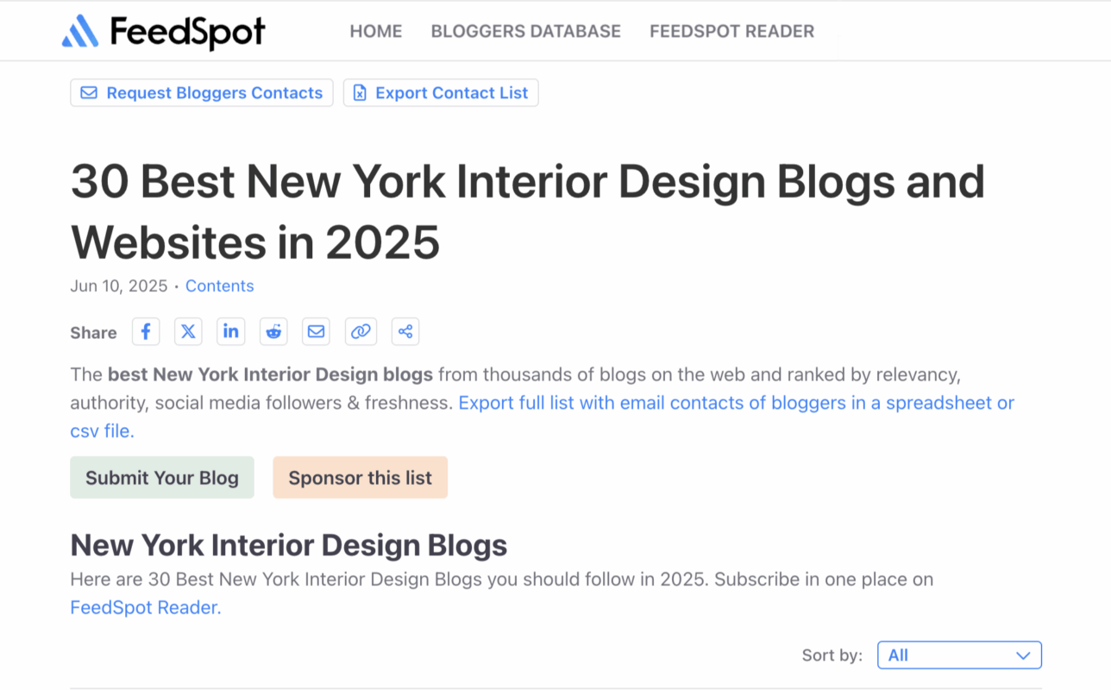The height and width of the screenshot is (690, 1111).
Task: Click the Jun 10, 2025 date text
Action: (x=119, y=286)
